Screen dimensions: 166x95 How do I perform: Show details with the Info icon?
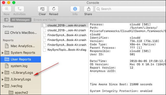[75, 9]
